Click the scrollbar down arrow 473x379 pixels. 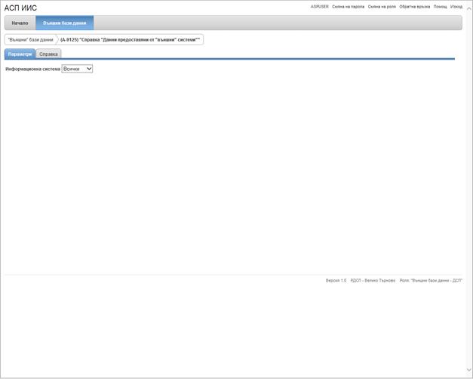[x=468, y=370]
